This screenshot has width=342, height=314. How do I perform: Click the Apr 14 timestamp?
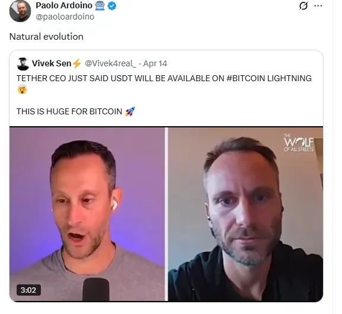(x=155, y=63)
